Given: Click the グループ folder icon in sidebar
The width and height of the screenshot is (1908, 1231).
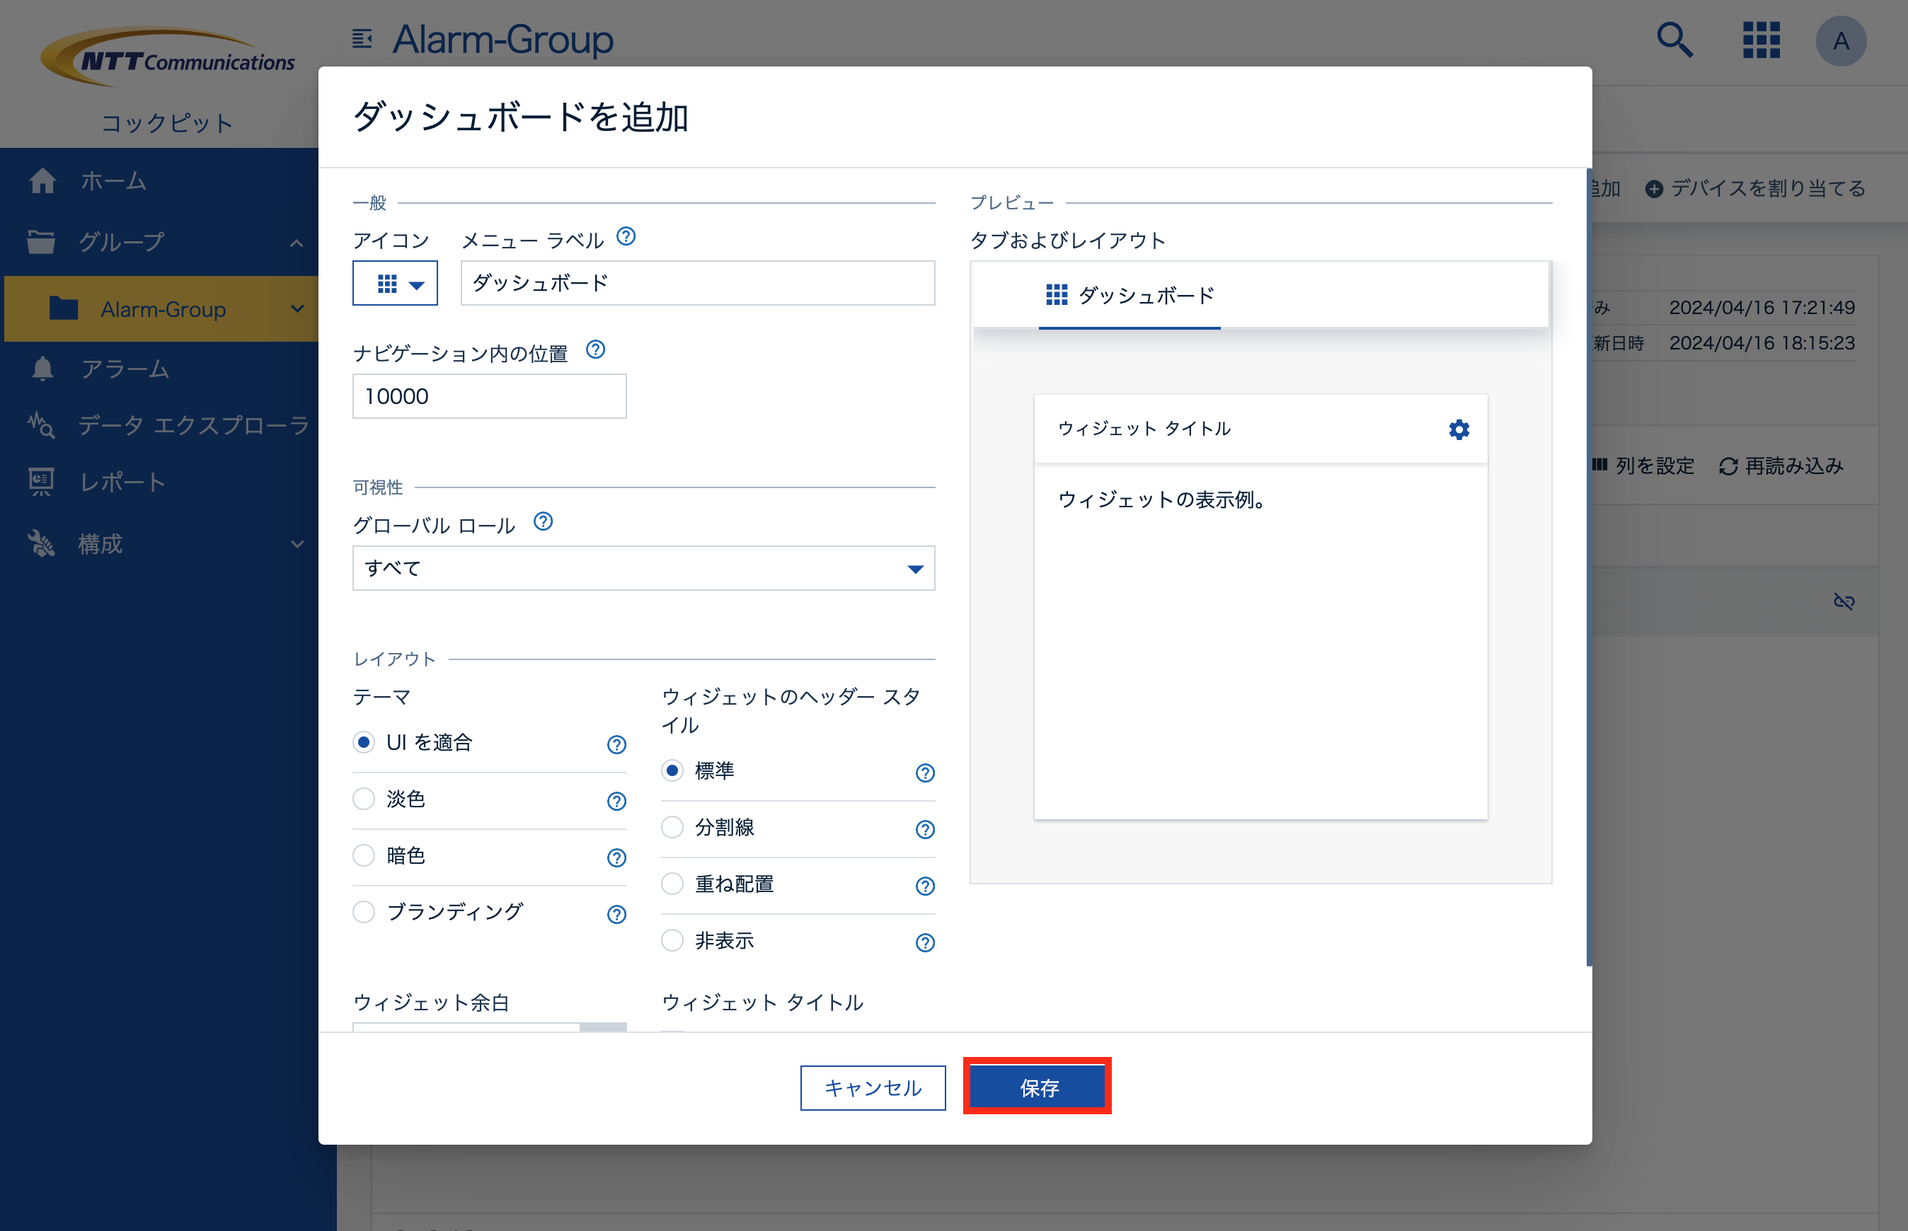Looking at the screenshot, I should pos(41,241).
